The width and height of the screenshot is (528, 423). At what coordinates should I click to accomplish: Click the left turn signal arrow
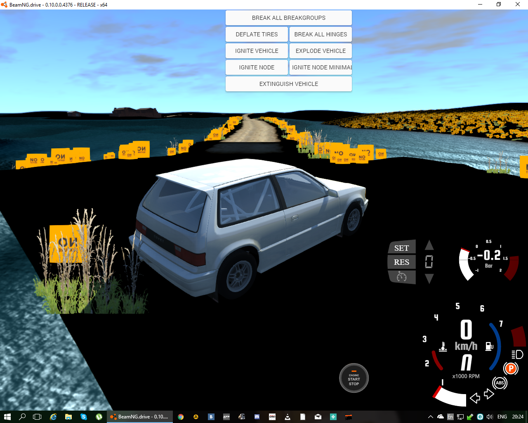pyautogui.click(x=475, y=398)
